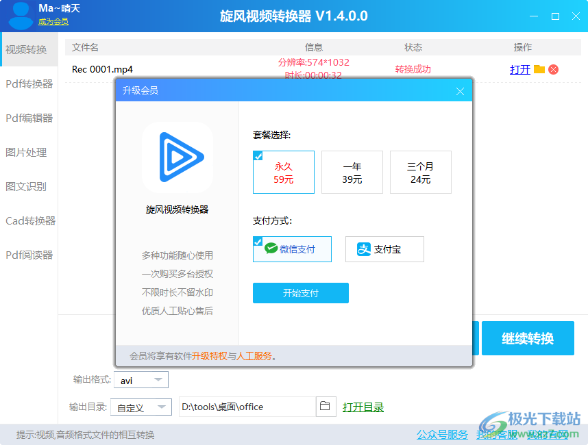588x445 pixels.
Task: Click the 继续转换 button
Action: click(x=528, y=338)
